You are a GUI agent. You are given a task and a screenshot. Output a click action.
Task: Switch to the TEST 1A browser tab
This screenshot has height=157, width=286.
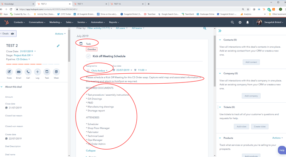click(x=127, y=4)
